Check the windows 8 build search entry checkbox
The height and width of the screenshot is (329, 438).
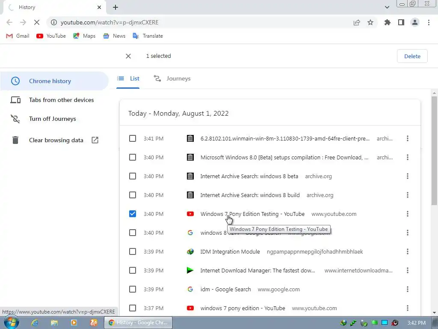pos(133,195)
